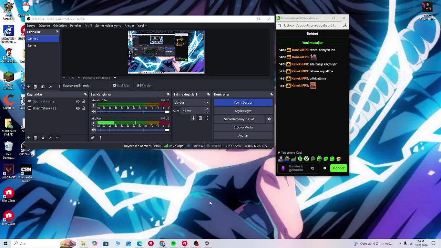Open the Düzenle menu
The height and width of the screenshot is (248, 441).
(44, 25)
